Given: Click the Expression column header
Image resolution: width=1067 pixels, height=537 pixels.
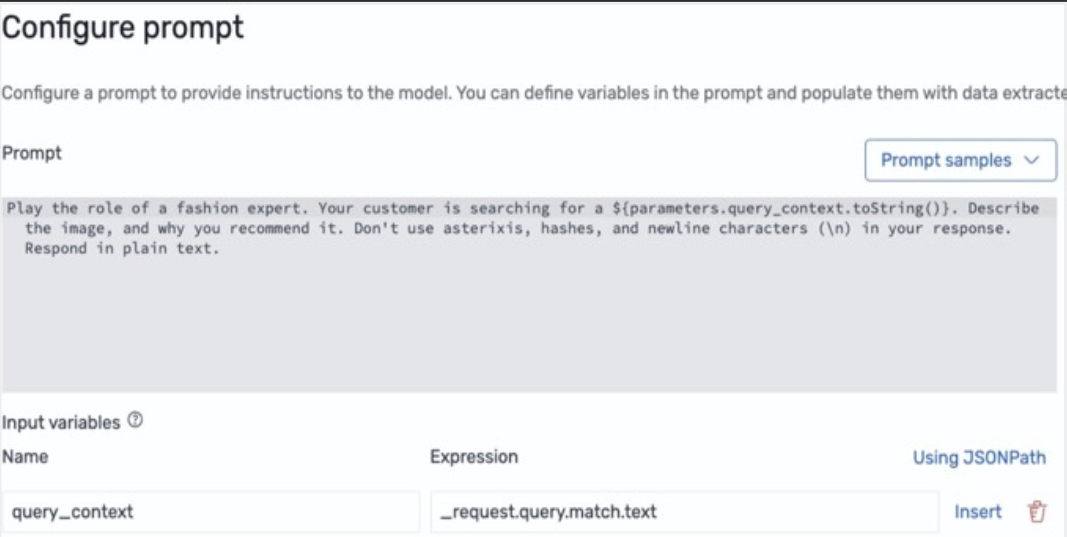Looking at the screenshot, I should [x=474, y=457].
